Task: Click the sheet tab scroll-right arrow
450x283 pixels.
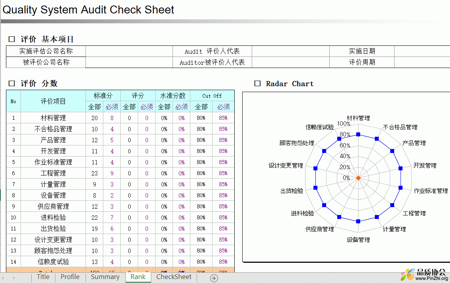Action: [x=13, y=278]
